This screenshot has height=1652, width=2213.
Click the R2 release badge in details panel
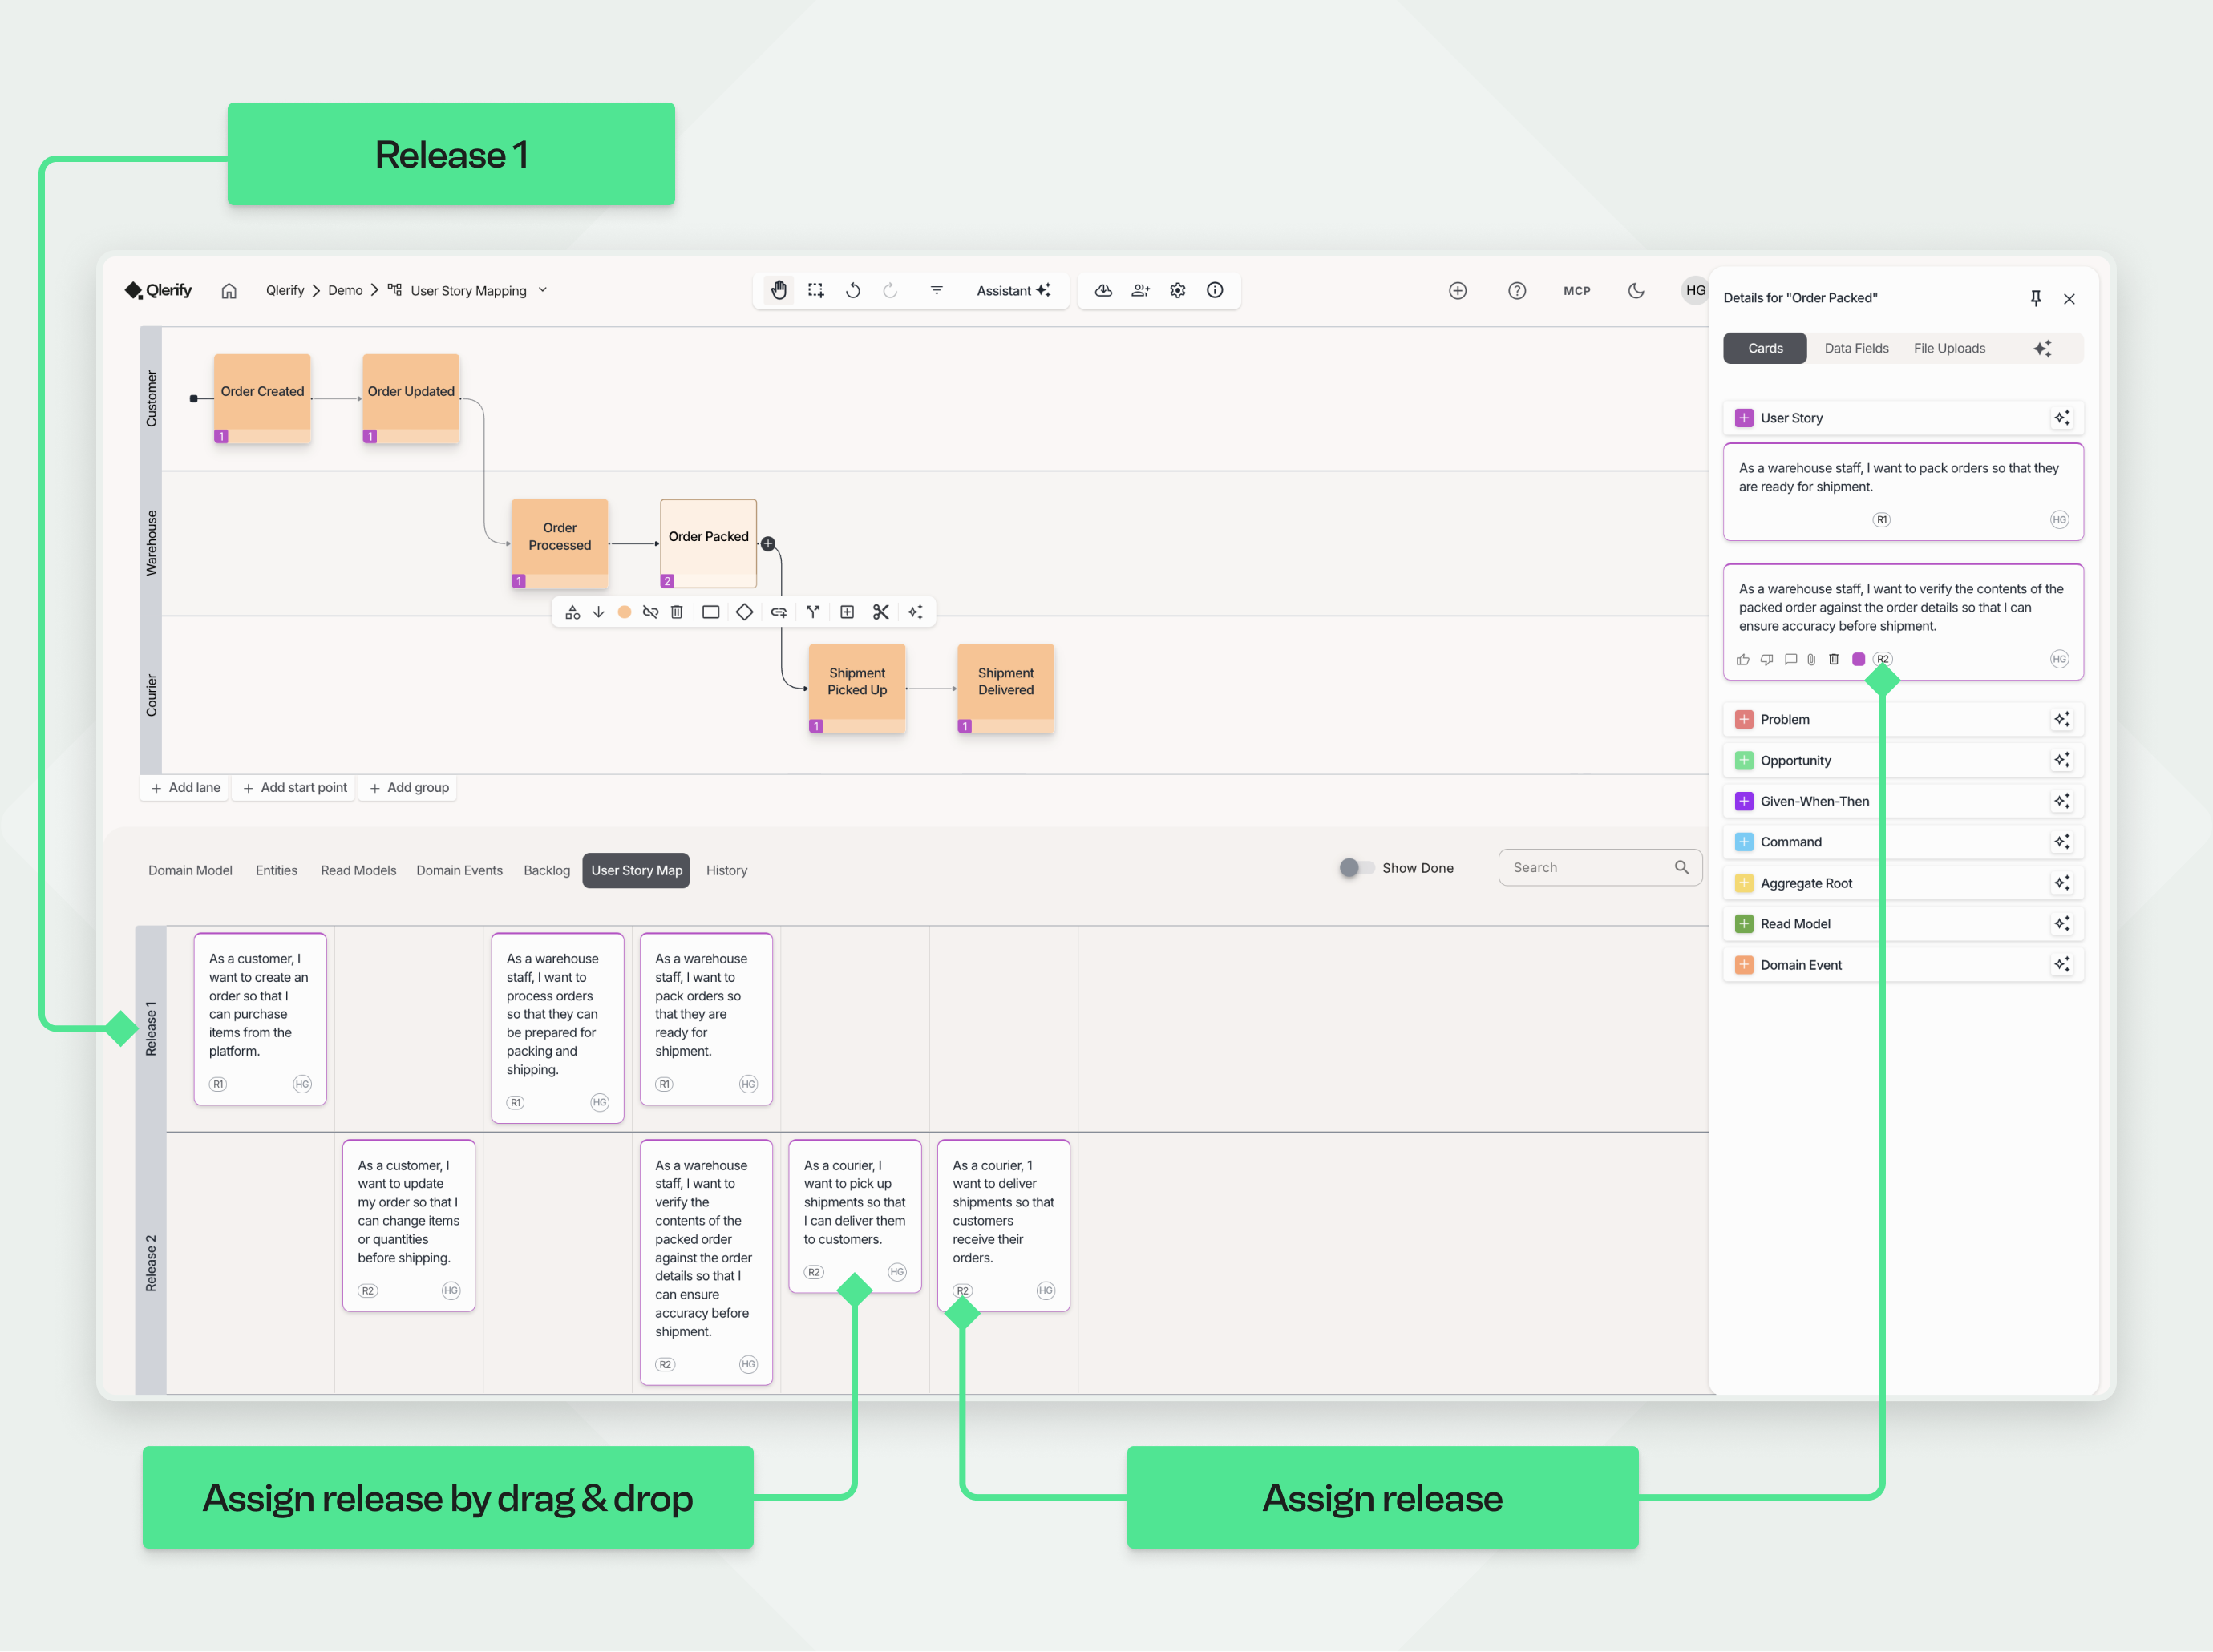1882,659
